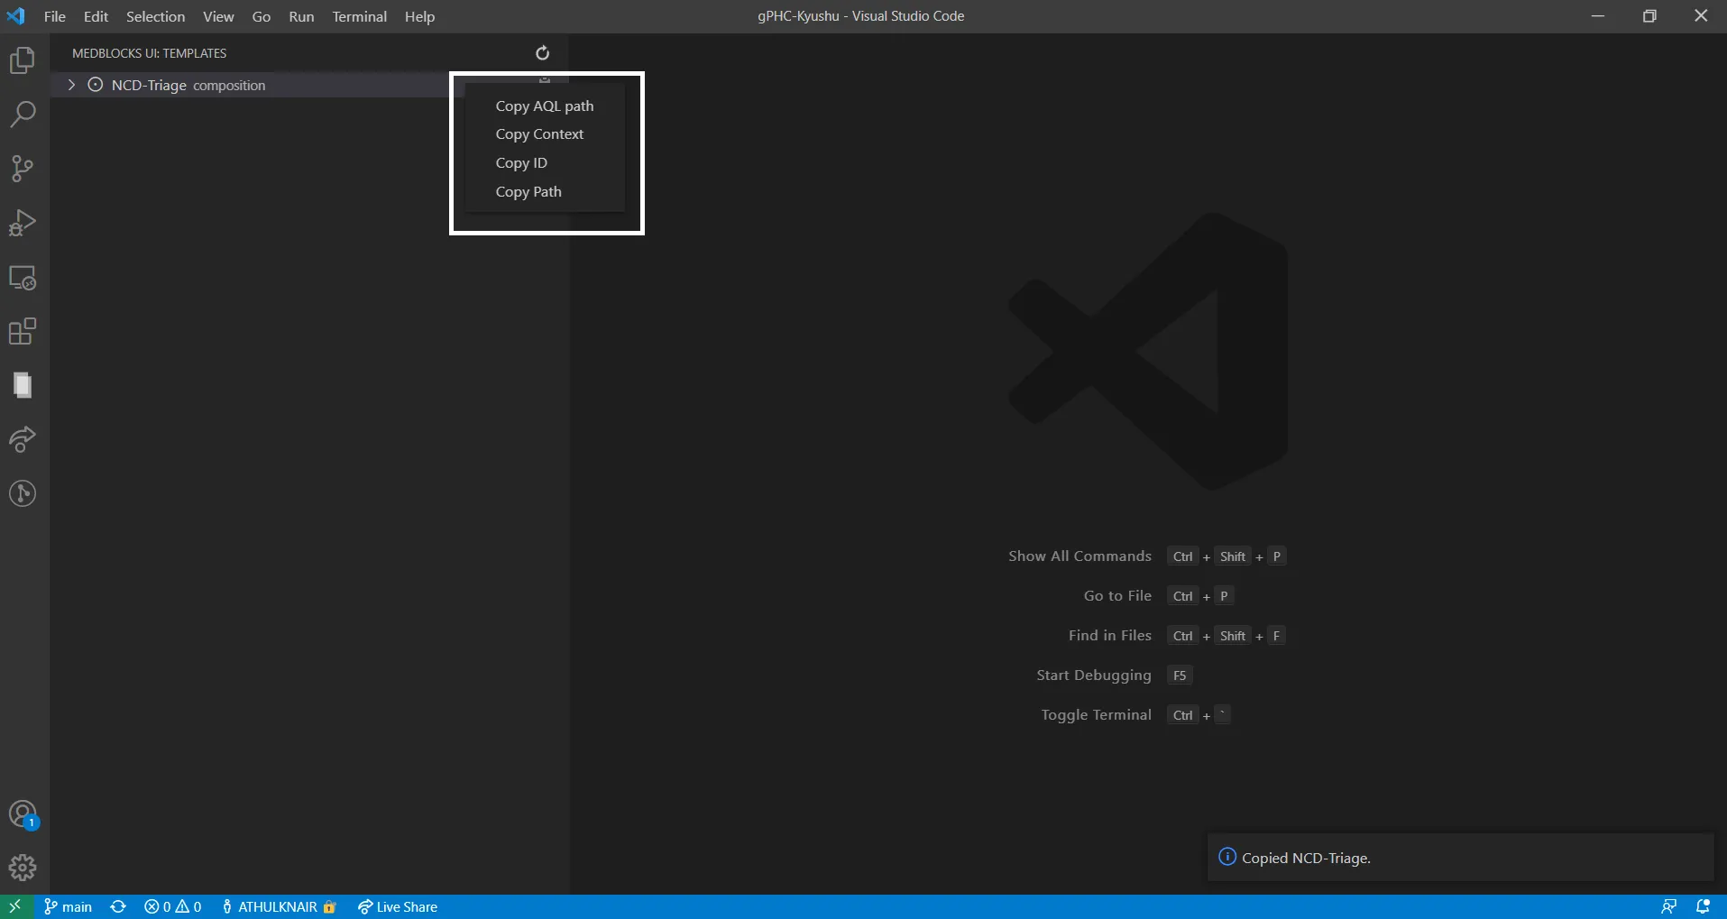Image resolution: width=1727 pixels, height=919 pixels.
Task: Open the Explorer view in activity bar
Action: coord(23,60)
